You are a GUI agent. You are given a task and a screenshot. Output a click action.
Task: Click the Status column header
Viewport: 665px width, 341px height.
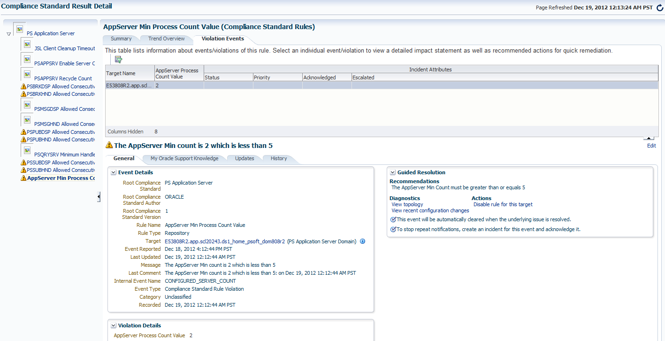point(228,77)
